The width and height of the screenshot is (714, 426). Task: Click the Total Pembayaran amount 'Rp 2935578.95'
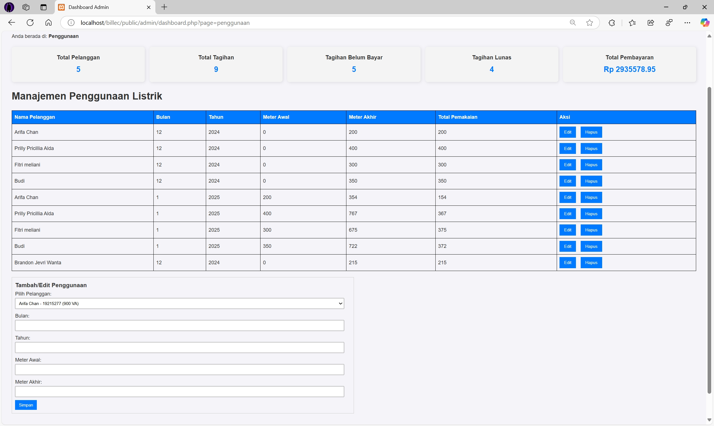point(629,69)
